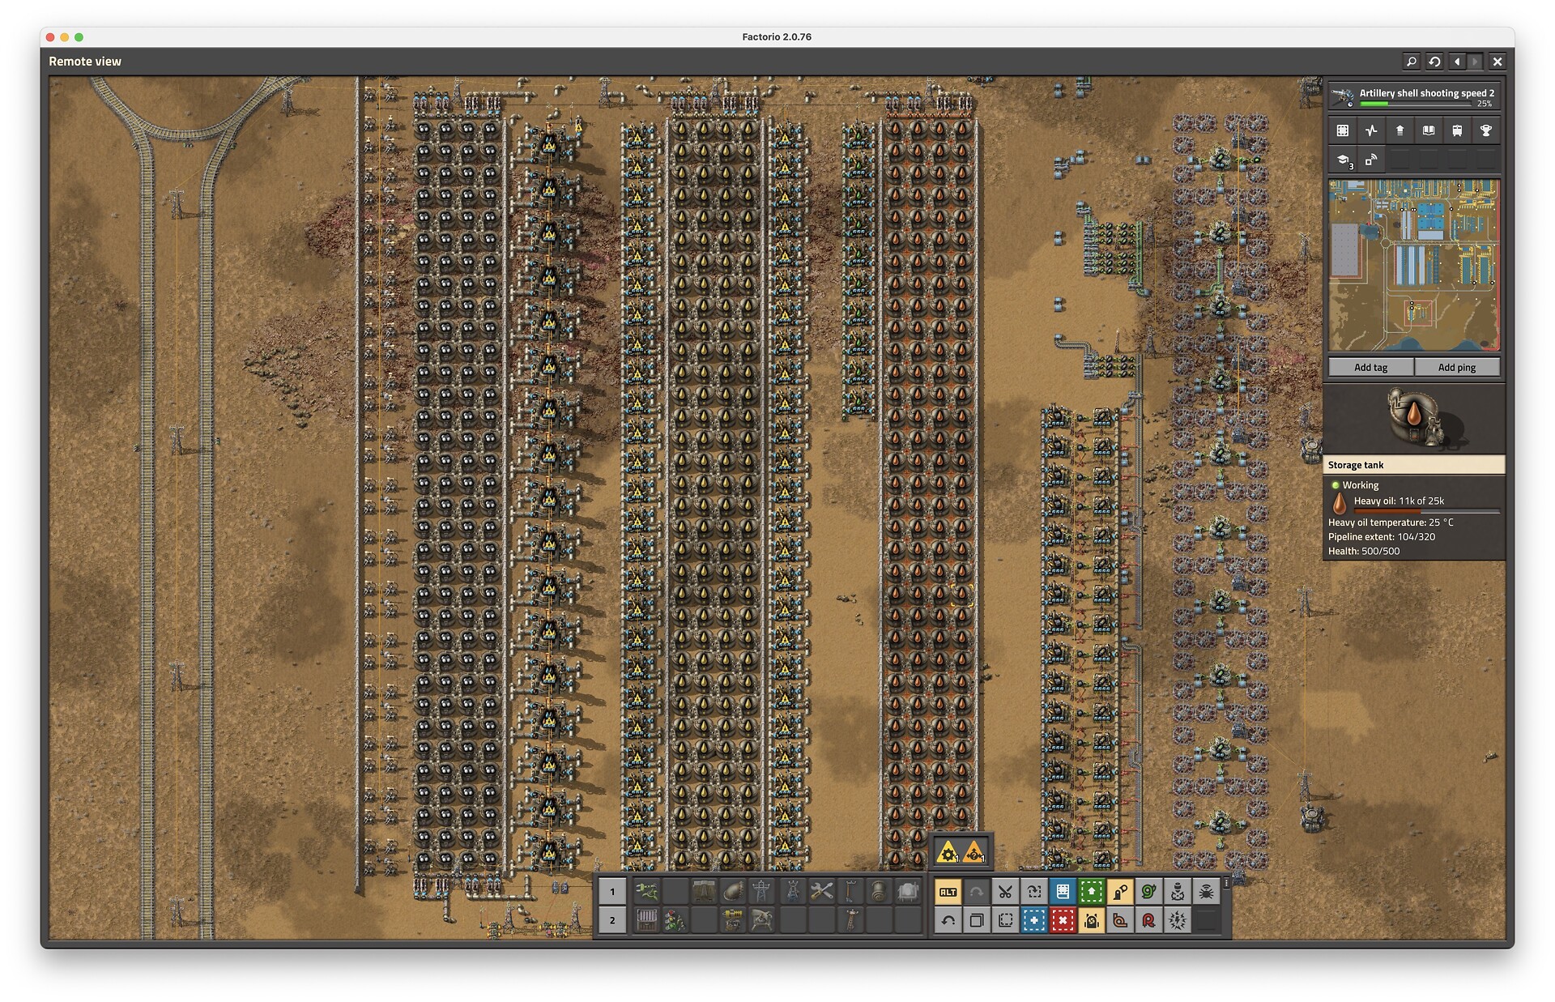This screenshot has width=1555, height=1002.
Task: Toggle the personal roboport button
Action: point(1120,892)
